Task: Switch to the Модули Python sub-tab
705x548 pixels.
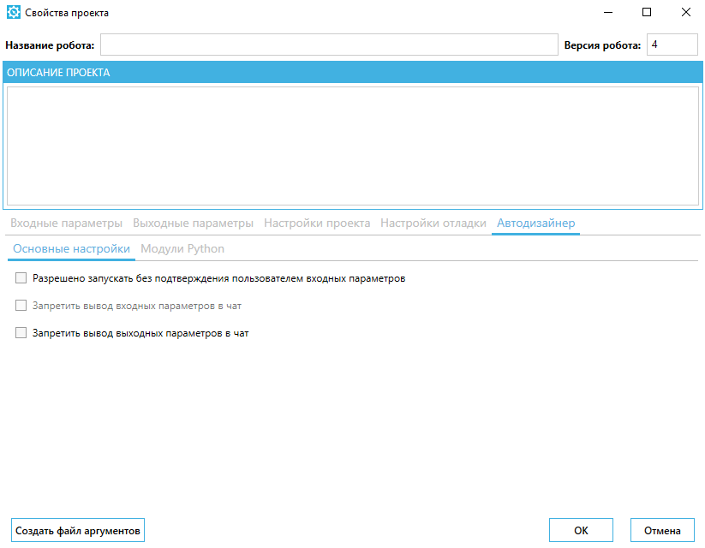Action: (182, 249)
